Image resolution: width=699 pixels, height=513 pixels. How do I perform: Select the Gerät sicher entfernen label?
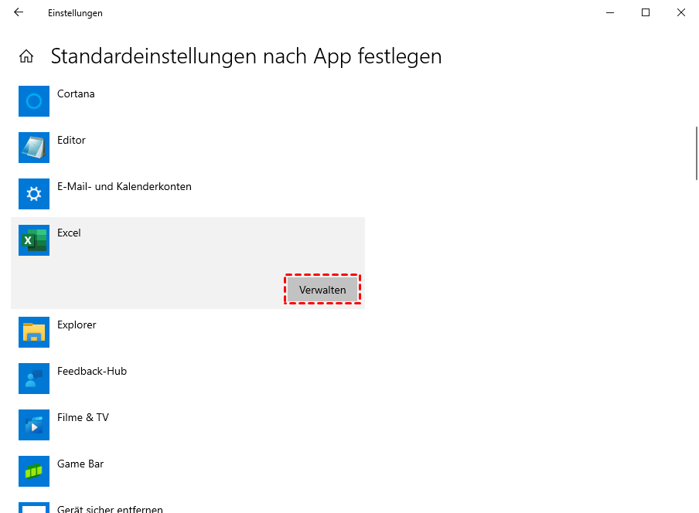click(110, 508)
